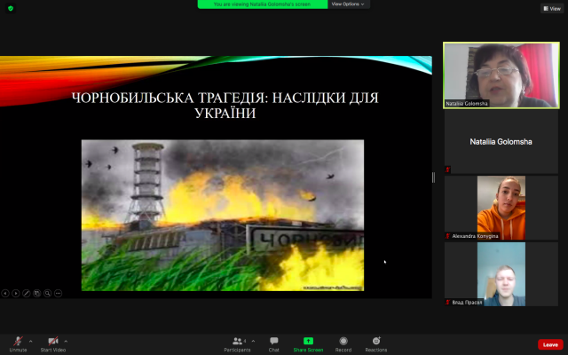Screen dimensions: 568x355
Task: Expand audio settings arrow next to Unmute
Action: [x=31, y=341]
